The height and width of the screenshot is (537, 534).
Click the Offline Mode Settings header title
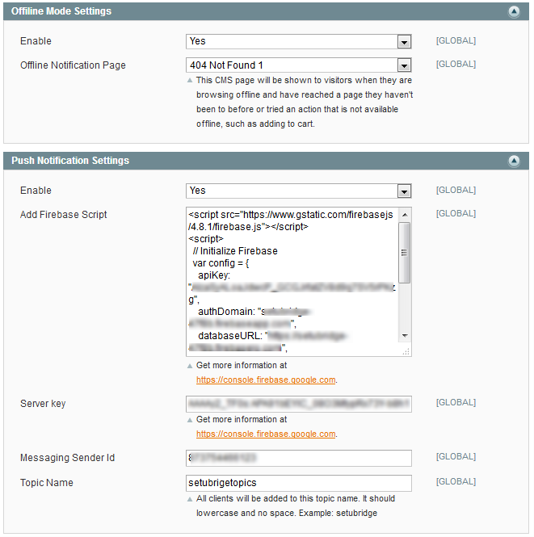61,12
